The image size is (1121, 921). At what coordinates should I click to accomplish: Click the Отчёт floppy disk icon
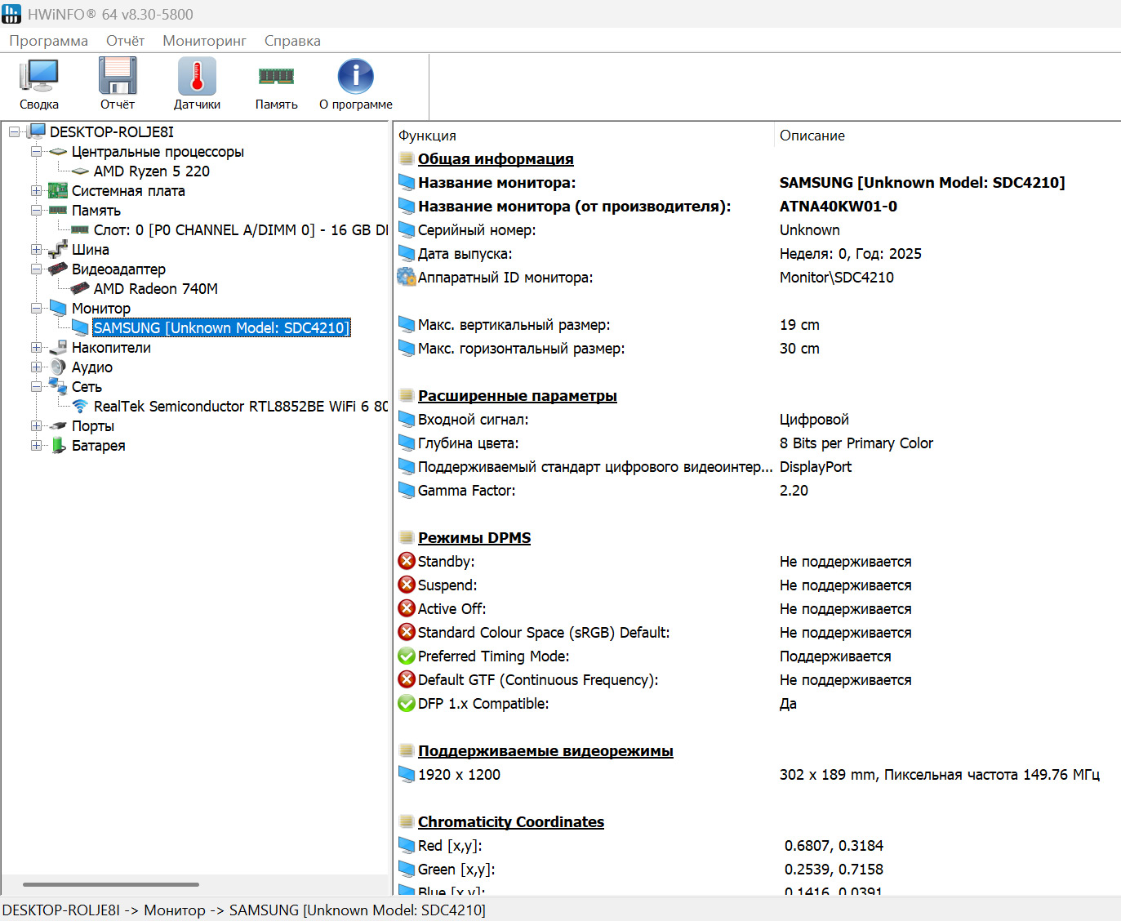point(118,83)
